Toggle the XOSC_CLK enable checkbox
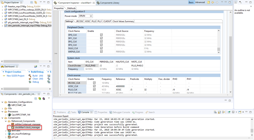Image resolution: width=254 pixels, height=140 pixels. tap(94, 86)
